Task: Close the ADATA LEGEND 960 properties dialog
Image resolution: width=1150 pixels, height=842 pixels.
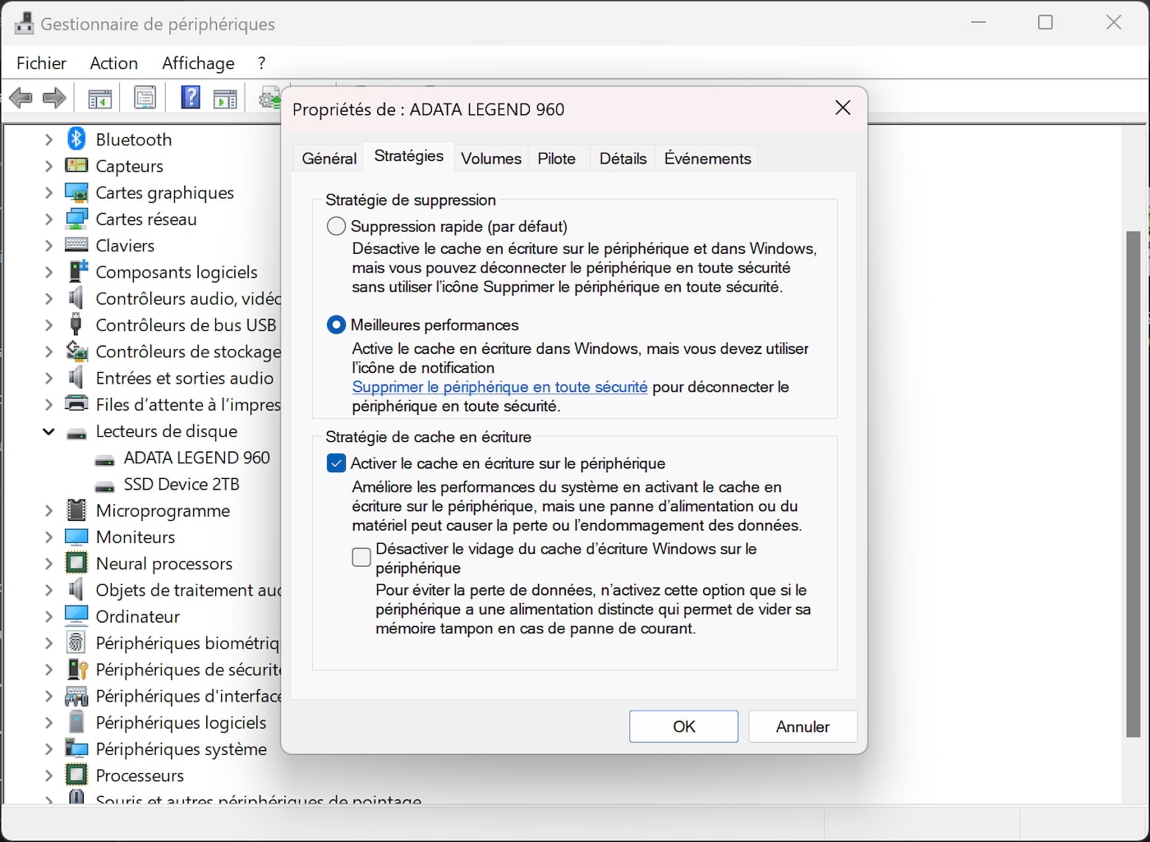Action: click(843, 108)
